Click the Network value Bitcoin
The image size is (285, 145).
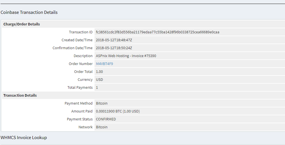pos(102,127)
